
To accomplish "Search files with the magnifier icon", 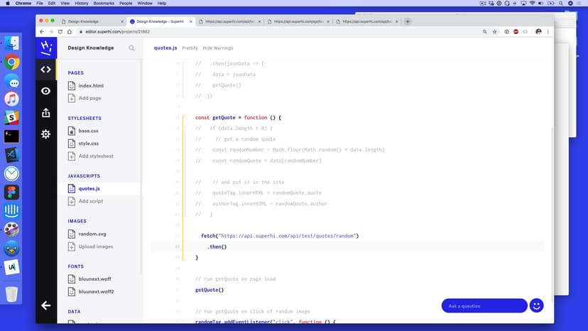I will (x=131, y=48).
